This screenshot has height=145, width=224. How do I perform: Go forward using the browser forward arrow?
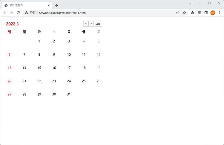(x=11, y=13)
